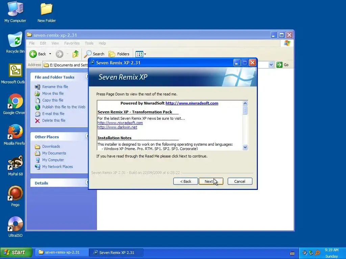
Task: Collapse File and Folder Tasks panel
Action: coord(87,77)
